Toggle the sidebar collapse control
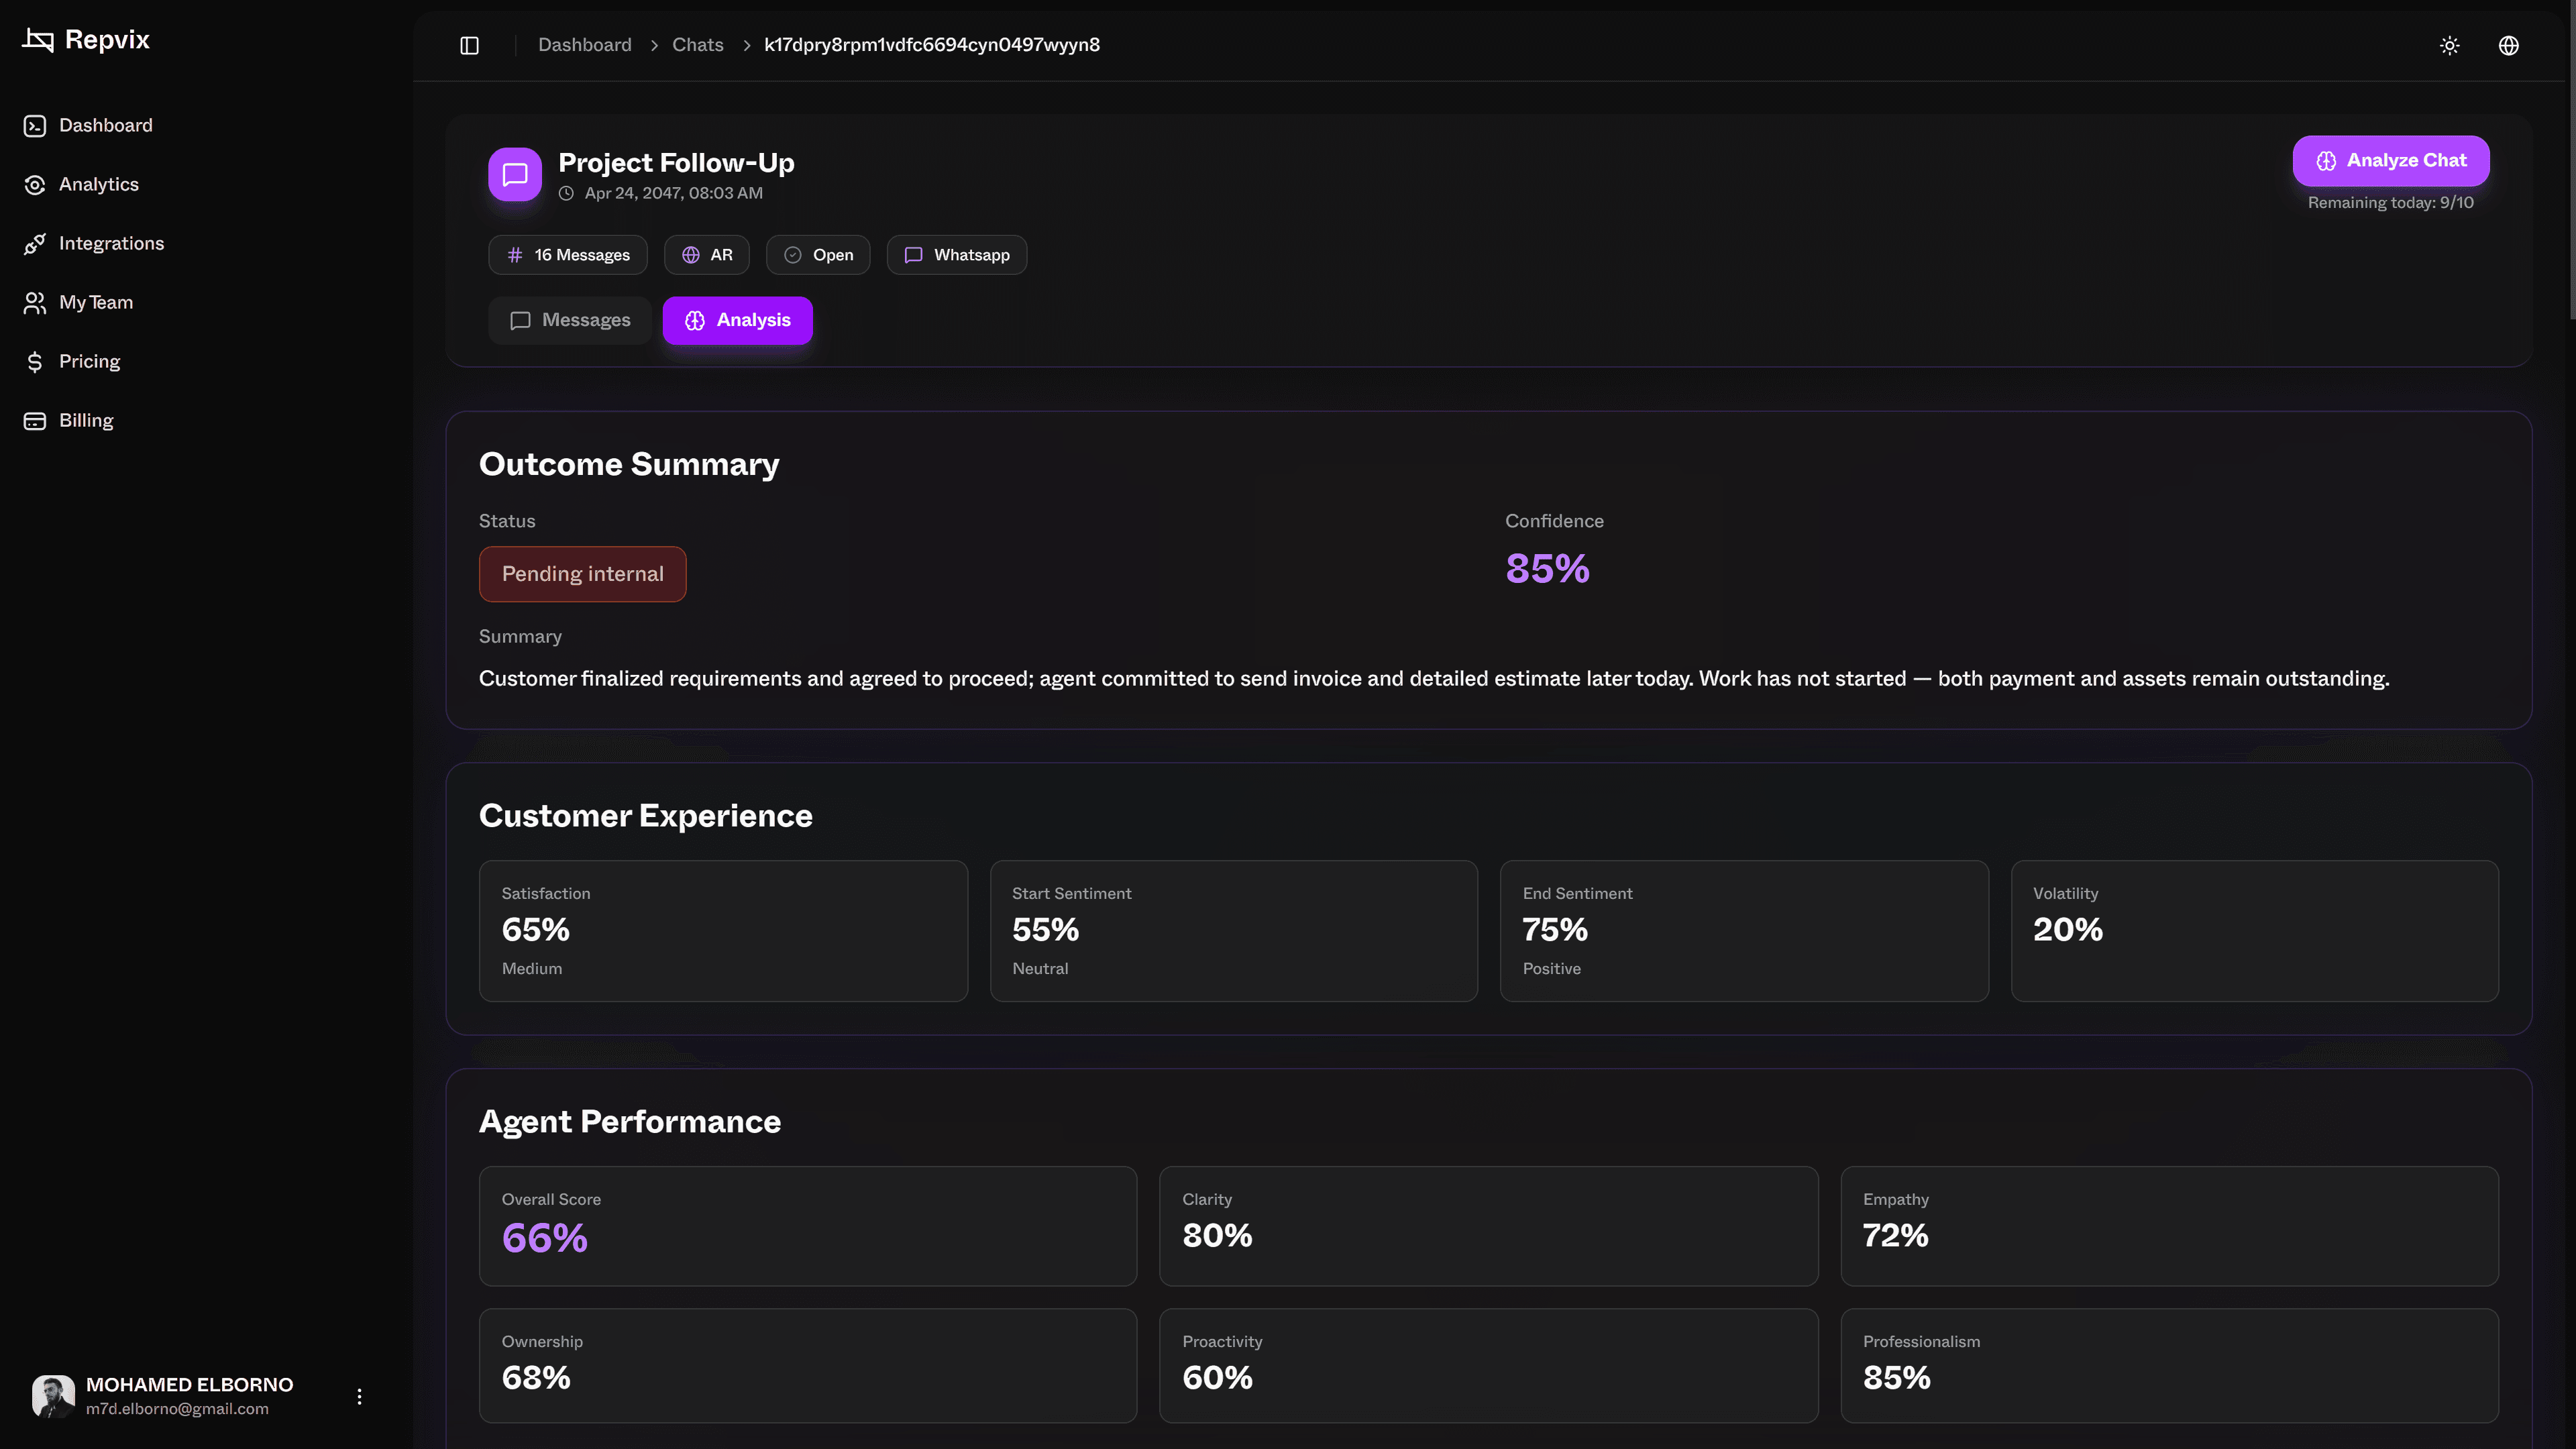The image size is (2576, 1449). coord(468,45)
